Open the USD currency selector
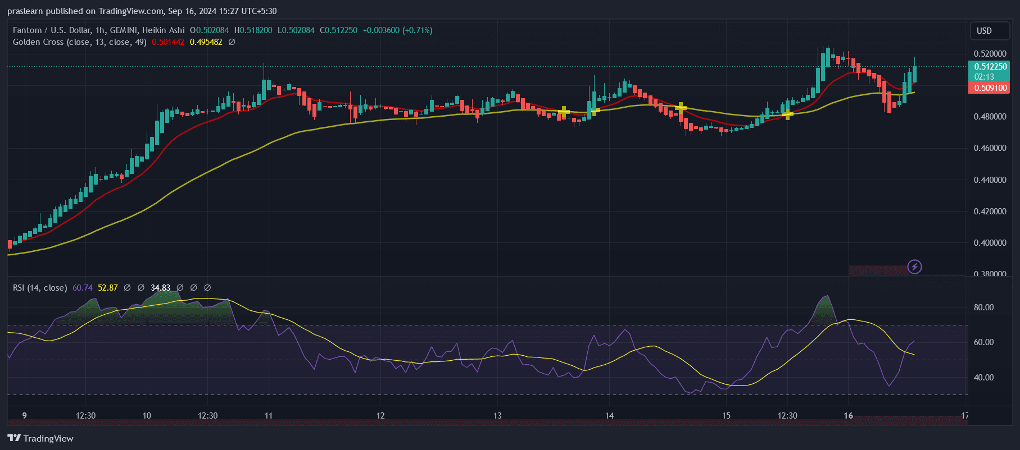 click(990, 31)
